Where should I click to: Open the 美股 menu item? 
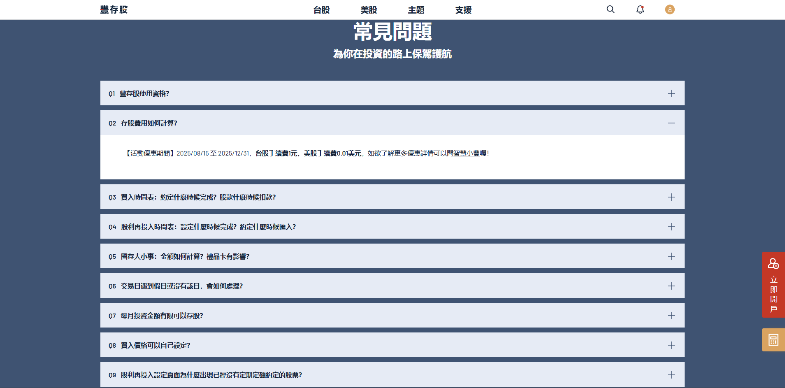(x=368, y=9)
